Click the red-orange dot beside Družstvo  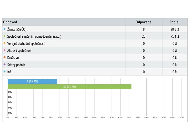4,57
